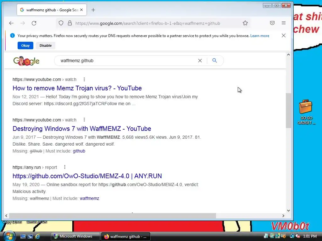Click the 1:01 PM taskbar clock
Screen dimensions: 322x241
(x=310, y=236)
